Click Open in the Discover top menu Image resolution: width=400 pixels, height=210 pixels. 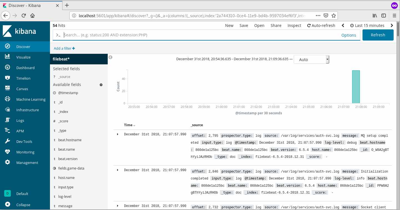[x=259, y=26]
